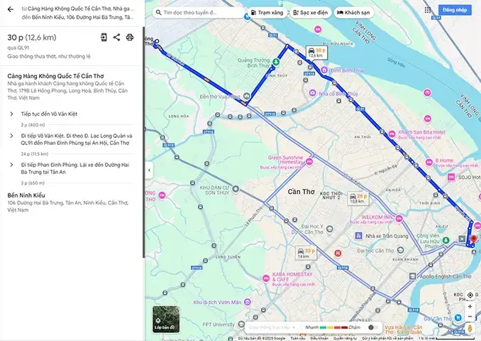Show your location on the map

470,296
